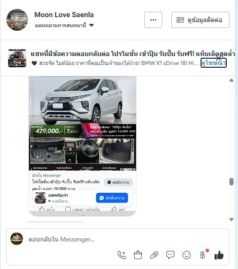Image resolution: width=238 pixels, height=269 pixels.
Task: Open the shopping bag order icon
Action: [x=138, y=255]
